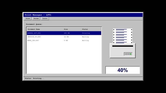The width and height of the screenshot is (166, 93).
Task: Click the 8 KB size value
Action: (66, 41)
